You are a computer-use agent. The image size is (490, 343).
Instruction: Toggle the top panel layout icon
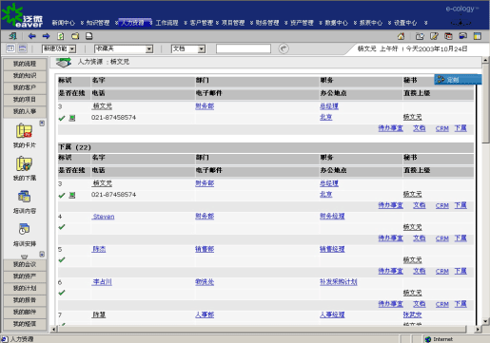[x=23, y=48]
